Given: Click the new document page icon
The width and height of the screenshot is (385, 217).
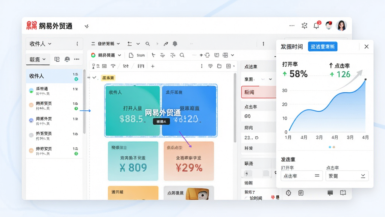Looking at the screenshot, I should (x=131, y=55).
